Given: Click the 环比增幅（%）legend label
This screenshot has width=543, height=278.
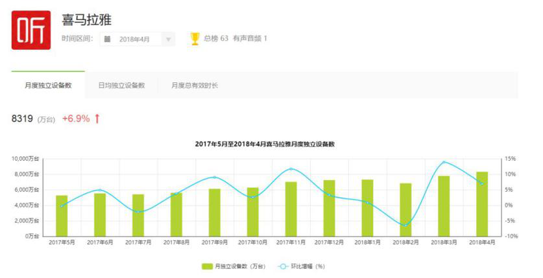Looking at the screenshot, I should (x=308, y=266).
